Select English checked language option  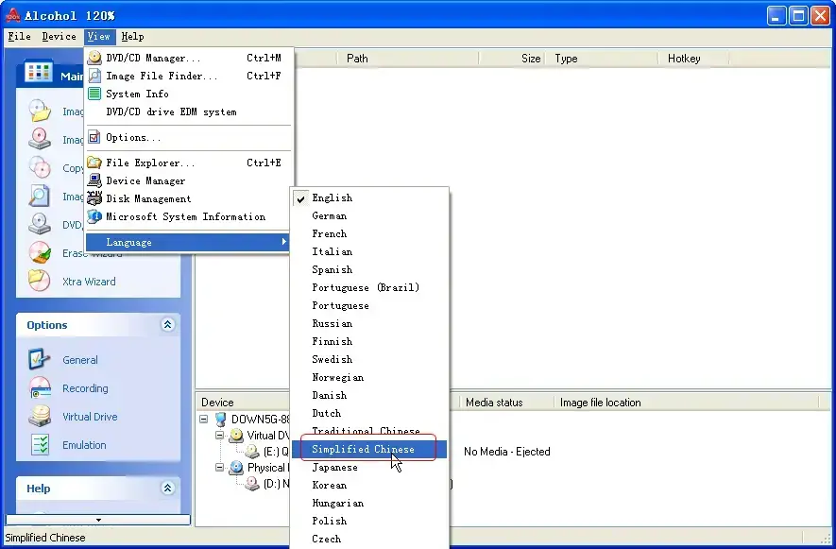[x=369, y=197]
